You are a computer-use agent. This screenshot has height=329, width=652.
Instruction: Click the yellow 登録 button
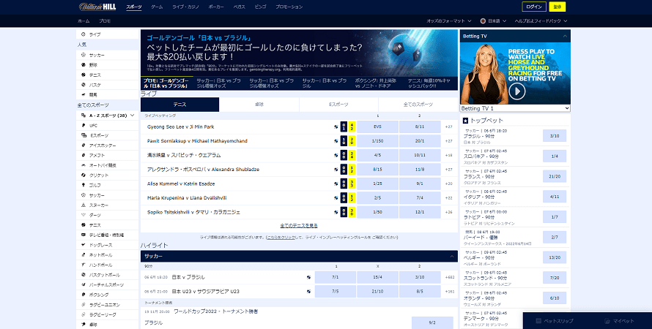click(x=557, y=7)
